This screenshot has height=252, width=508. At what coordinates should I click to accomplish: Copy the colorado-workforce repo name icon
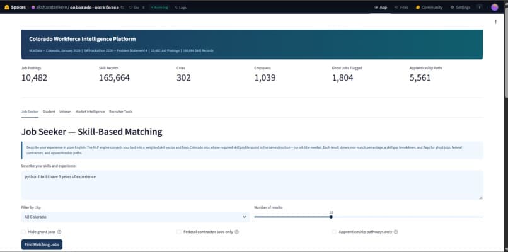click(x=122, y=8)
